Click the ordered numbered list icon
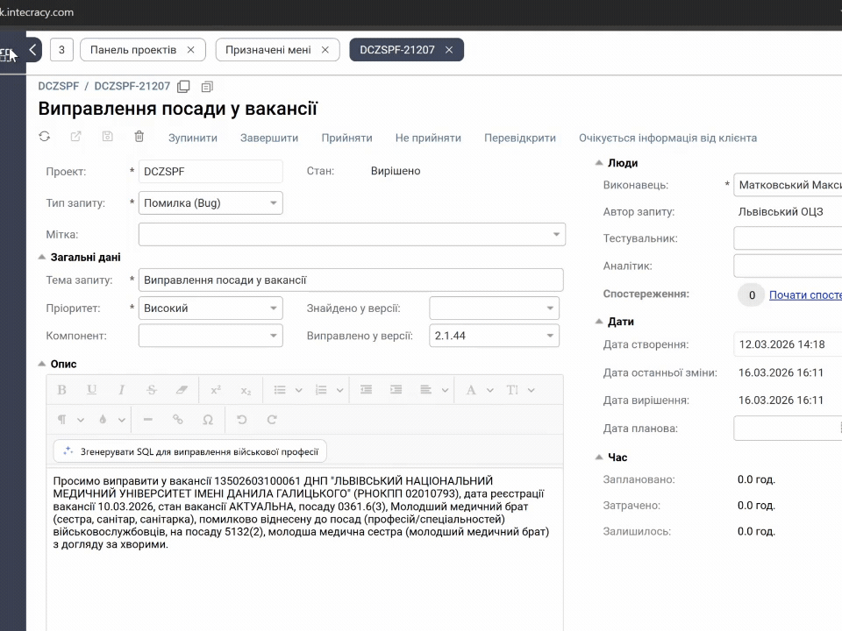Viewport: 842px width, 631px height. 321,390
